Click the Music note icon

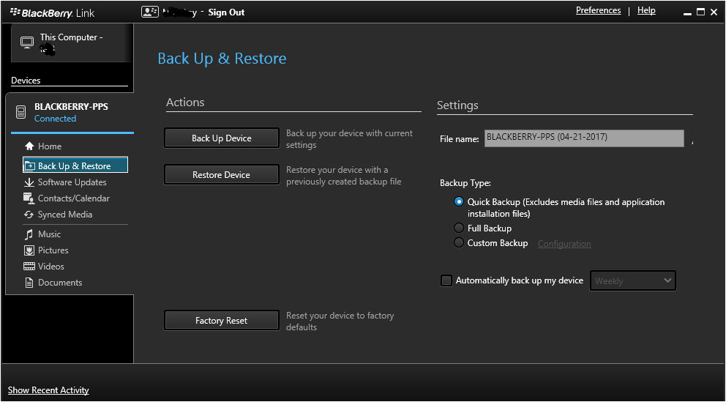[x=29, y=234]
